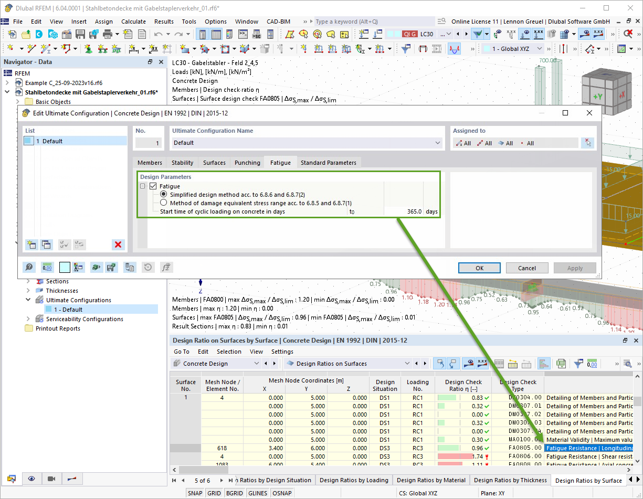Click the color swatch next to 1 - Global XYZ
The height and width of the screenshot is (499, 643).
click(x=487, y=49)
